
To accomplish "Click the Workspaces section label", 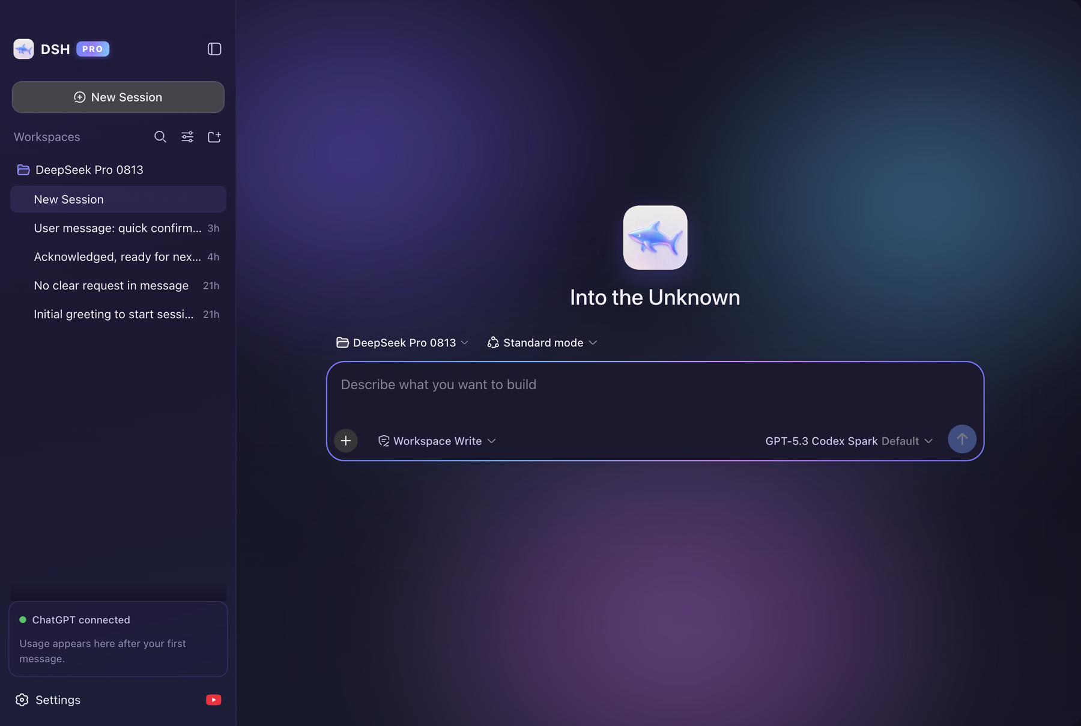I will tap(47, 137).
